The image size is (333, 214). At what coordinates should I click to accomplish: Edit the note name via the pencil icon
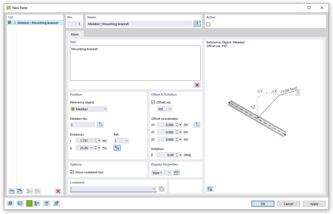point(197,24)
